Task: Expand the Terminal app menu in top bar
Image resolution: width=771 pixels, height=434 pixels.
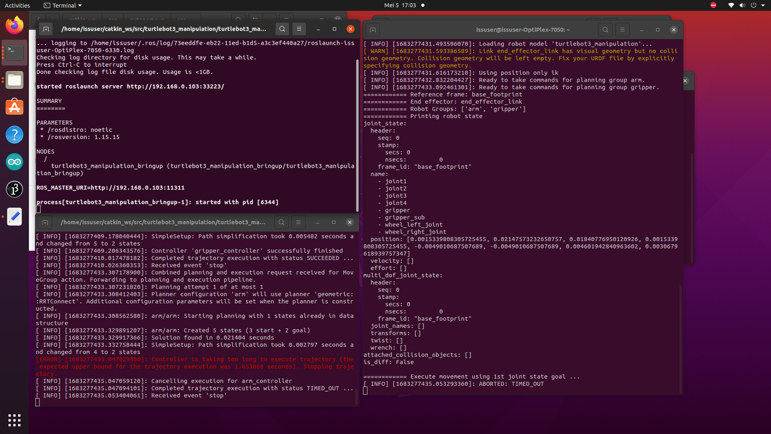Action: (63, 5)
